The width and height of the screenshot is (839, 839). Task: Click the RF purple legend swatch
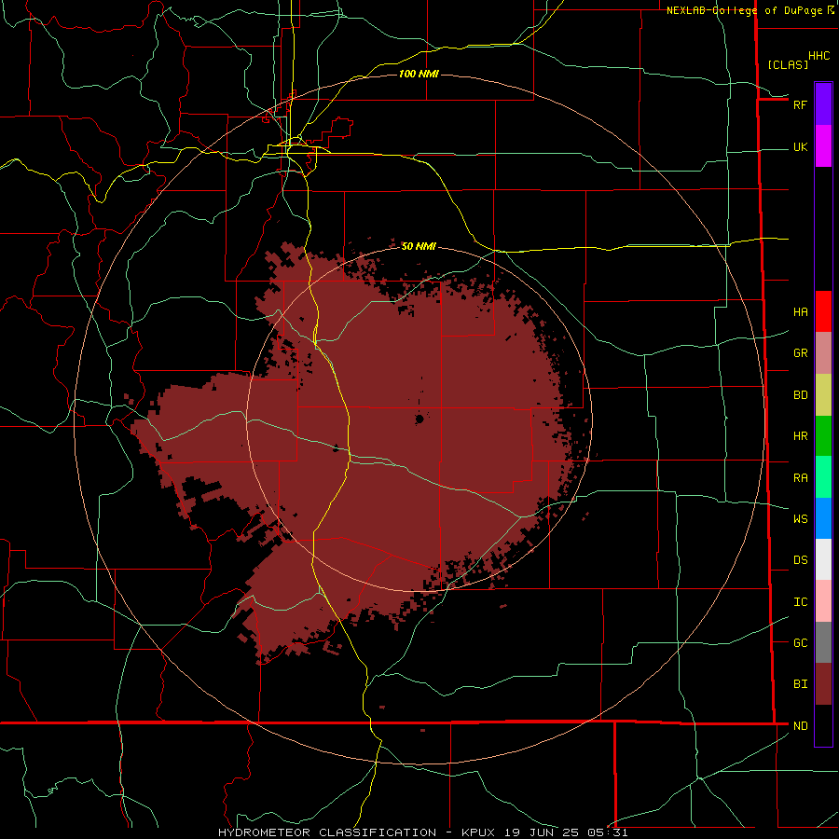coord(823,104)
